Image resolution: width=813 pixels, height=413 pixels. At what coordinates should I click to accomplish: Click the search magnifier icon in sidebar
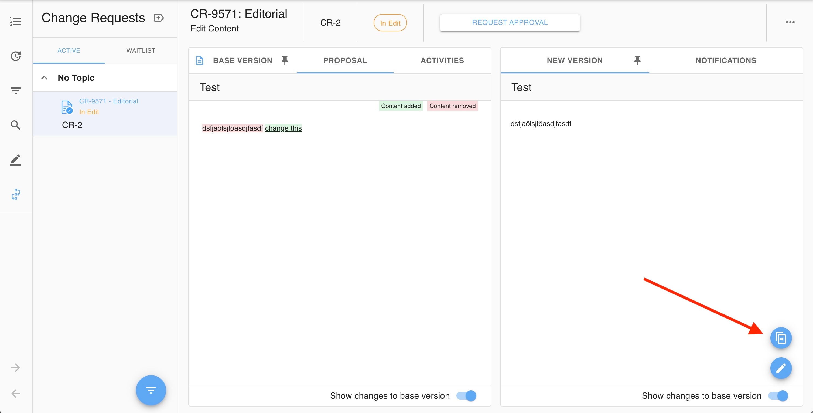pyautogui.click(x=15, y=125)
